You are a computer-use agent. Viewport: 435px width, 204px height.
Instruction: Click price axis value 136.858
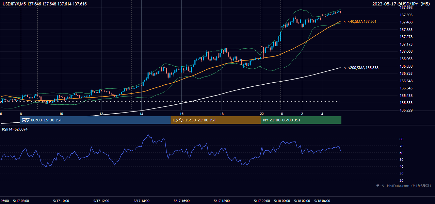point(406,66)
